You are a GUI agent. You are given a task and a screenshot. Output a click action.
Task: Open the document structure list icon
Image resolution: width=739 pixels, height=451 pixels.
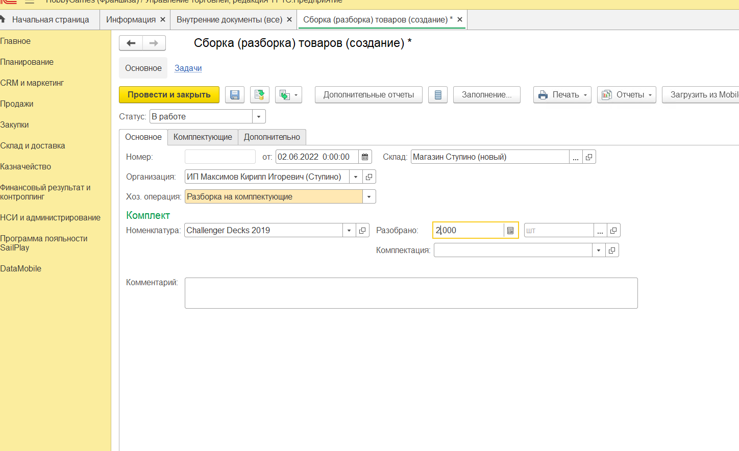pos(438,95)
